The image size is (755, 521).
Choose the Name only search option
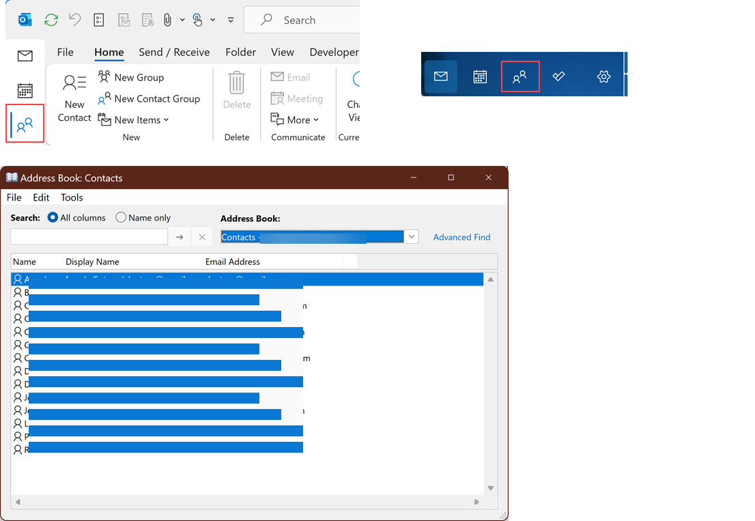(120, 217)
